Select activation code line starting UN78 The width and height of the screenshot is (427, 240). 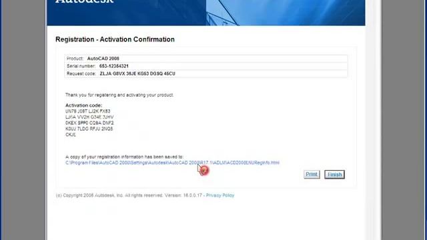point(87,111)
